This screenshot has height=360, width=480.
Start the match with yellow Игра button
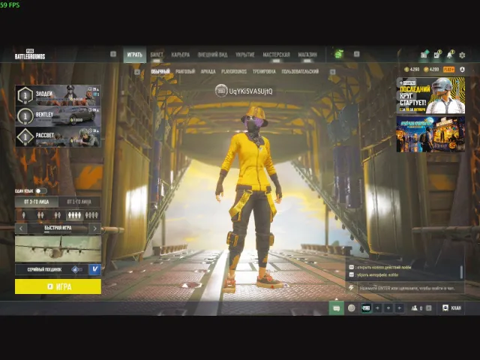point(58,286)
